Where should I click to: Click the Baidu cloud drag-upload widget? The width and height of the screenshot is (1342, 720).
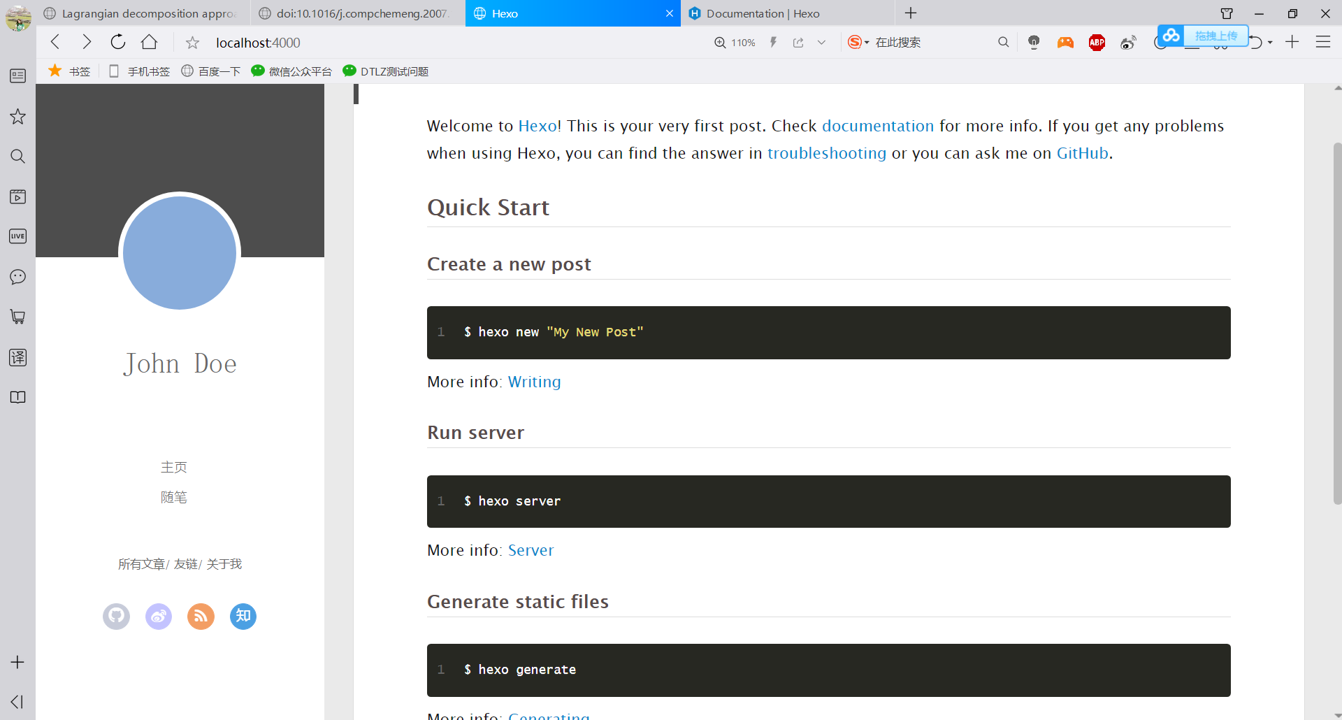click(1203, 35)
